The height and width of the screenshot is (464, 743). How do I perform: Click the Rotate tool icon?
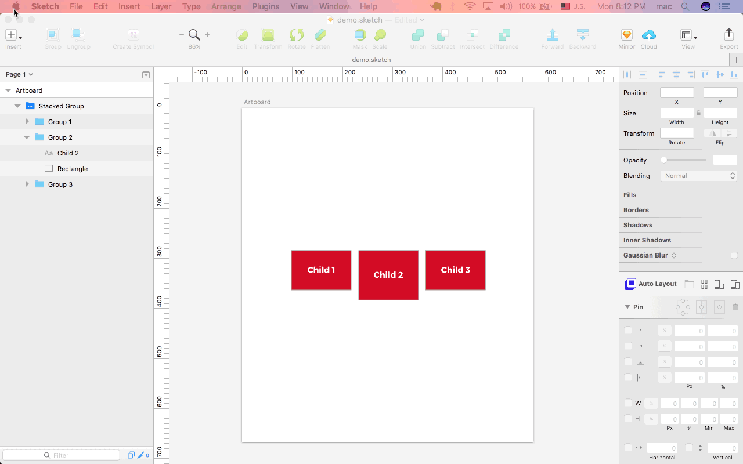[x=296, y=35]
